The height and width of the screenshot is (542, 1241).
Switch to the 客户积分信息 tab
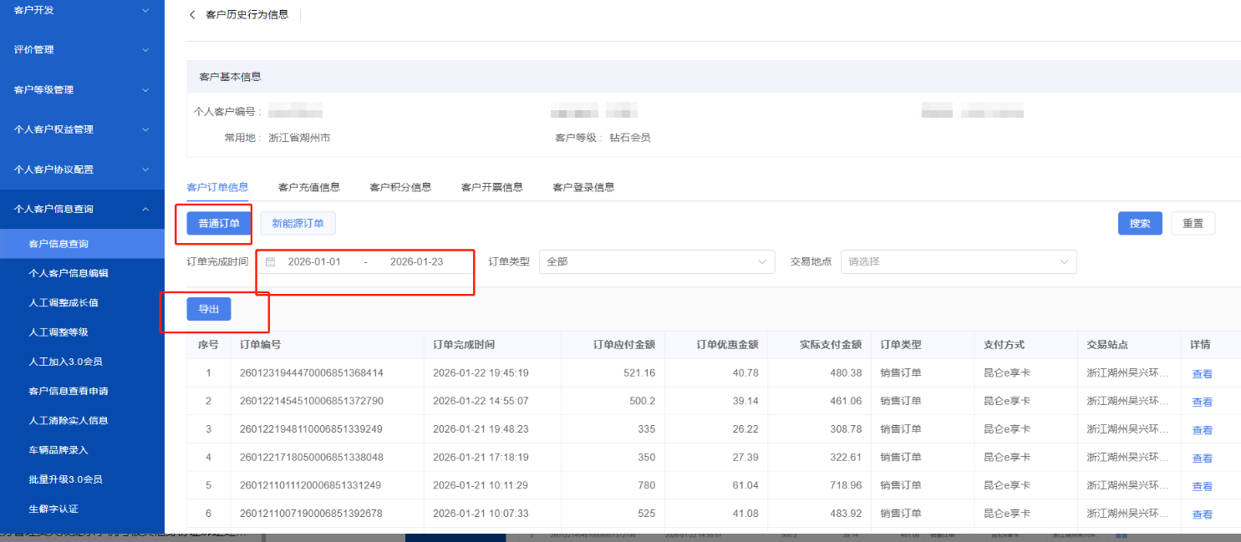[x=400, y=187]
